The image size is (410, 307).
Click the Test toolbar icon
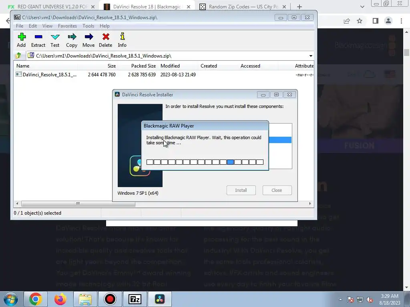55,40
